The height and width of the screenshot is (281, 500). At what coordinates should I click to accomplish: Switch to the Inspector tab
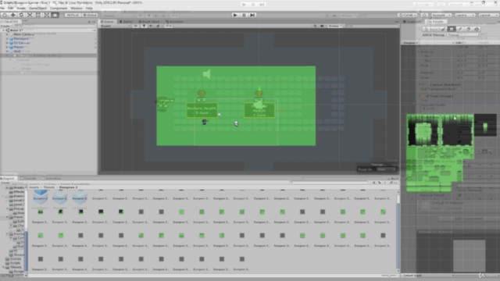[x=412, y=22]
